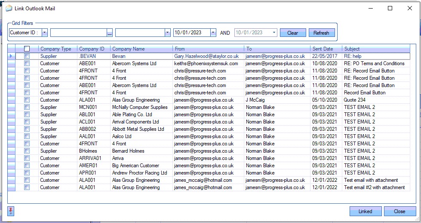Viewport: 421px width, 223px height.
Task: Click the Link Outlook Mail title icon
Action: point(9,8)
